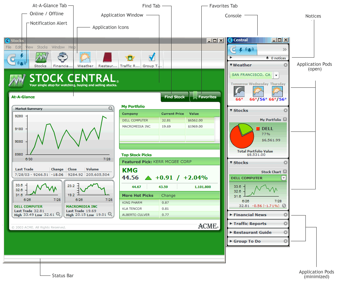Click the bell icon beside 0 notices

267,58
